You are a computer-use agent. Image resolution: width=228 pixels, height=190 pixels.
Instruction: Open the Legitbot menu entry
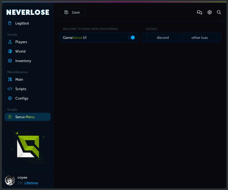pos(22,23)
